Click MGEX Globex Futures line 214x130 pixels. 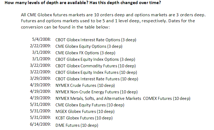point(85,112)
